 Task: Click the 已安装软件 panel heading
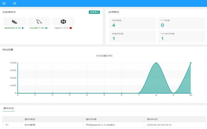9,12
